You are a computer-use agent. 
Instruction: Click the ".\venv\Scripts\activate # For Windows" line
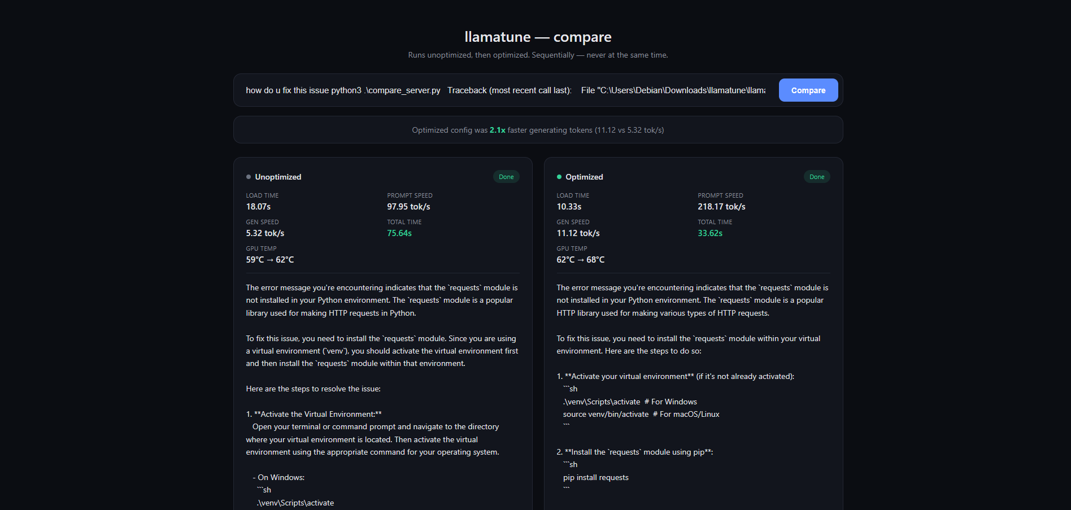[630, 402]
